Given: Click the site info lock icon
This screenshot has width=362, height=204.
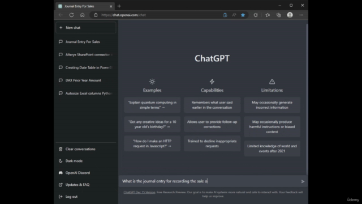Looking at the screenshot, I should pyautogui.click(x=96, y=15).
